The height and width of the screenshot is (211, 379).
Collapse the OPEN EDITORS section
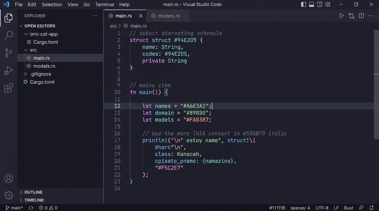[21, 26]
